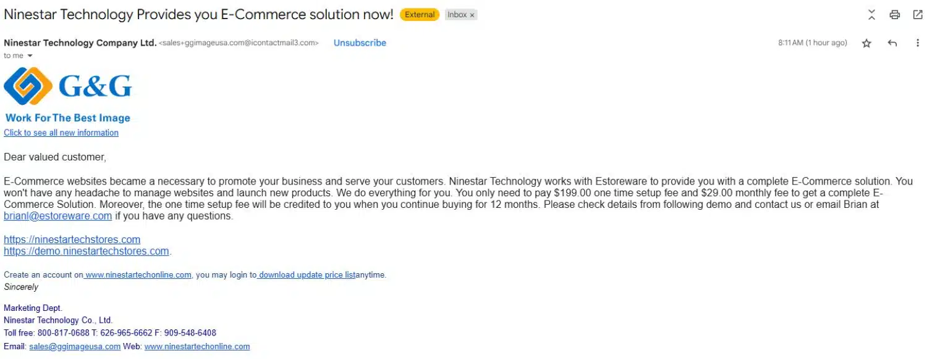Star the Ninestar Technology email
Image resolution: width=927 pixels, height=359 pixels.
click(866, 43)
